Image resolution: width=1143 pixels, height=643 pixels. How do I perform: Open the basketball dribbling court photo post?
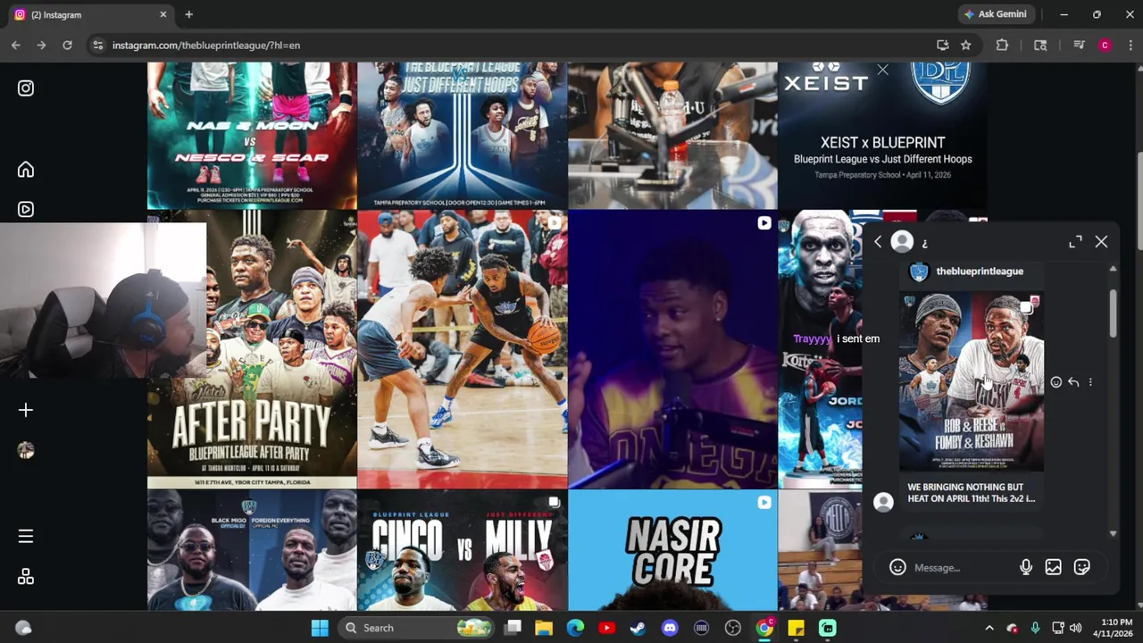point(462,349)
